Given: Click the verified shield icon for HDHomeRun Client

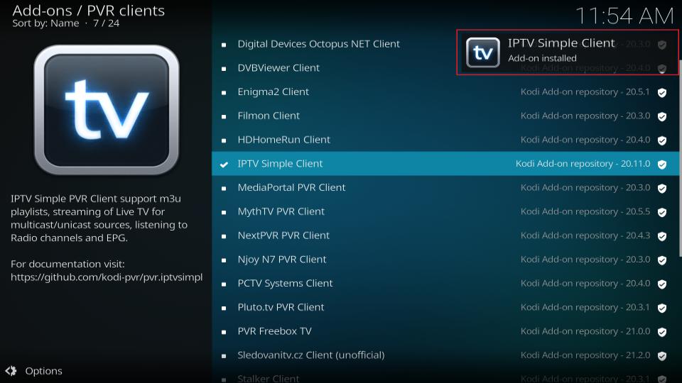Looking at the screenshot, I should pyautogui.click(x=662, y=140).
